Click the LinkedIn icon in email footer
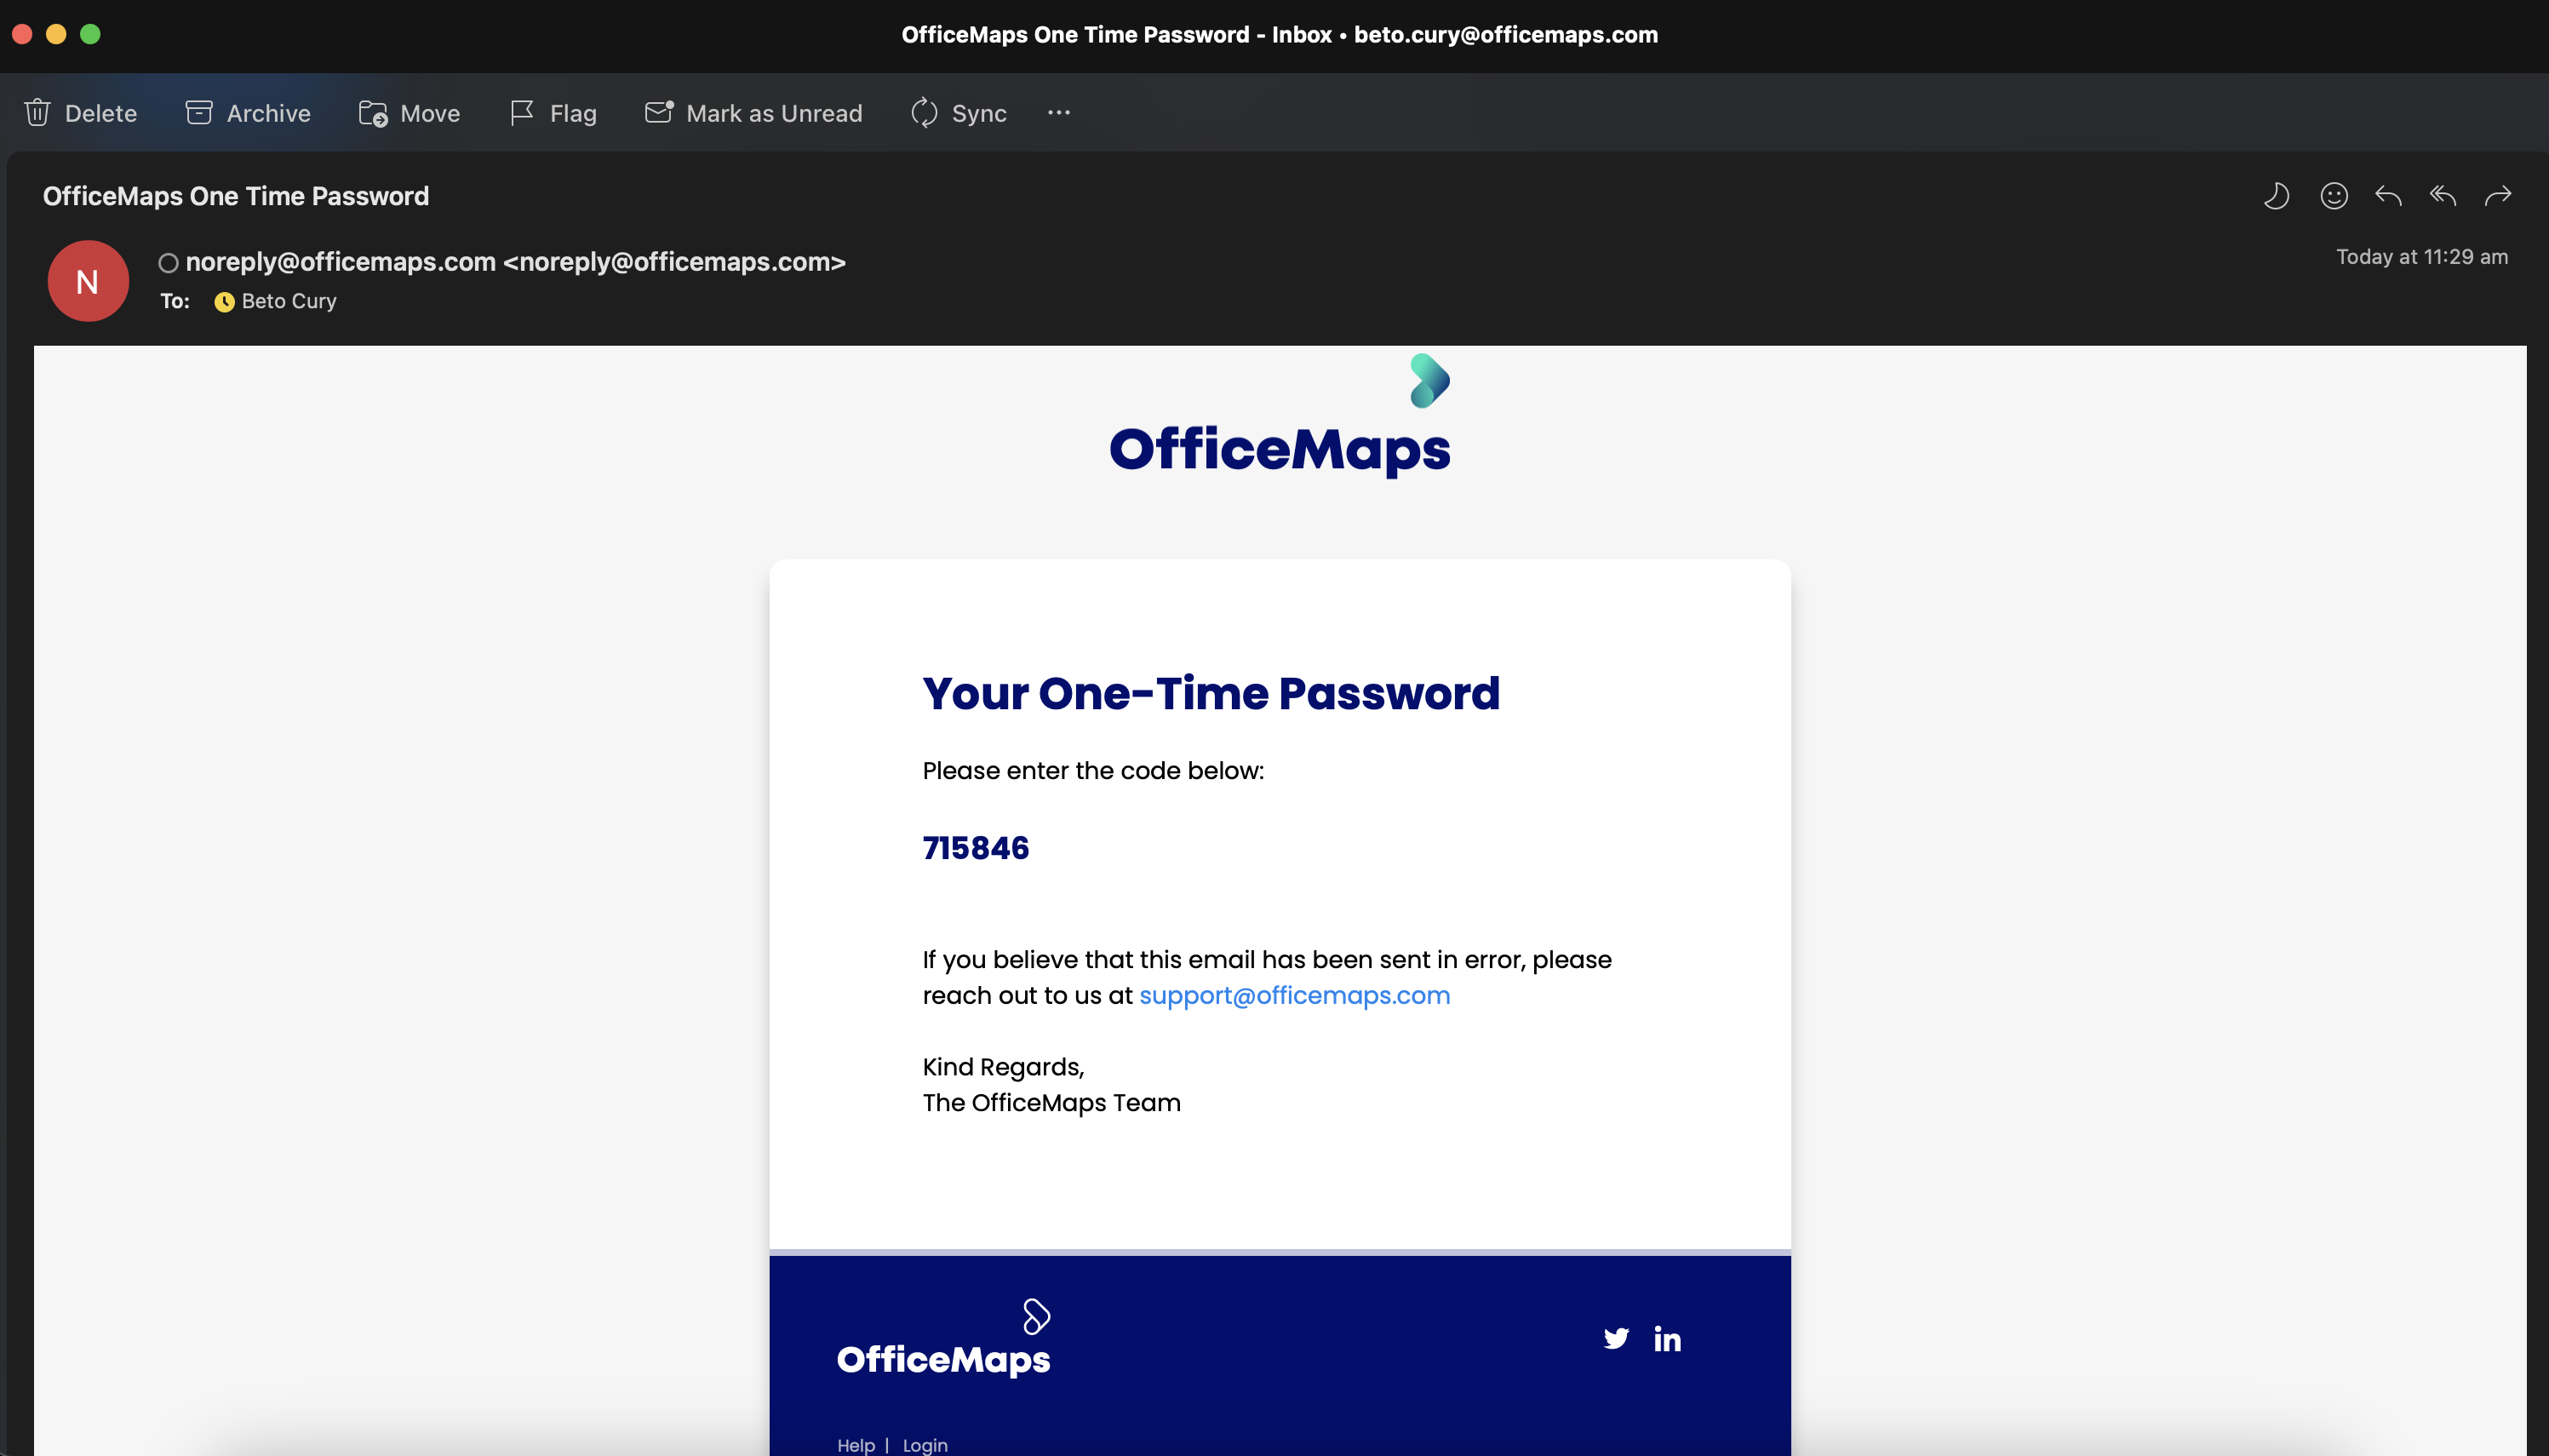 pos(1667,1339)
